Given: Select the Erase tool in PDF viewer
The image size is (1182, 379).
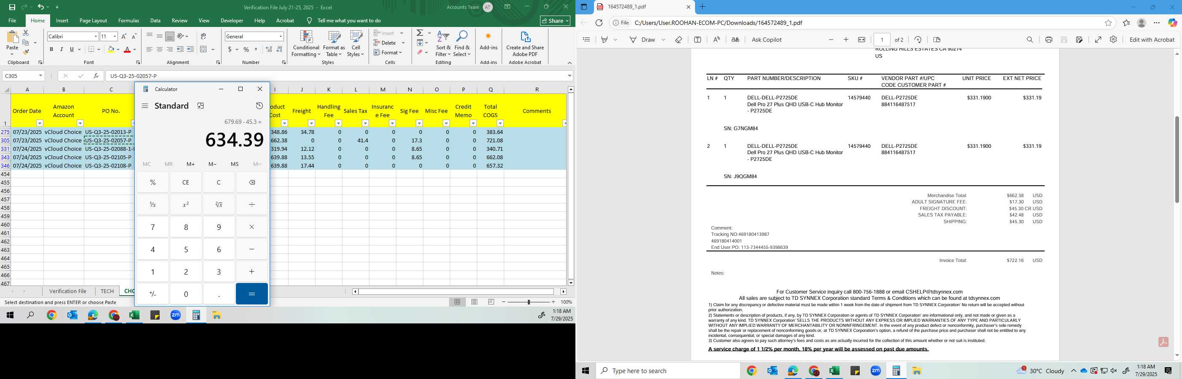Looking at the screenshot, I should tap(678, 40).
